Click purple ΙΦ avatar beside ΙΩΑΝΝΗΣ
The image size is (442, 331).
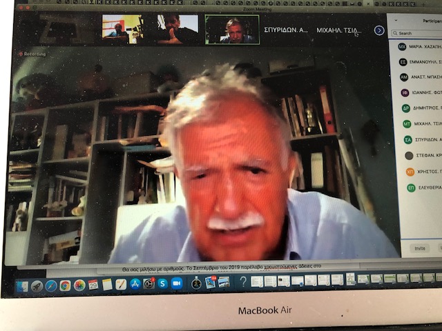[405, 92]
